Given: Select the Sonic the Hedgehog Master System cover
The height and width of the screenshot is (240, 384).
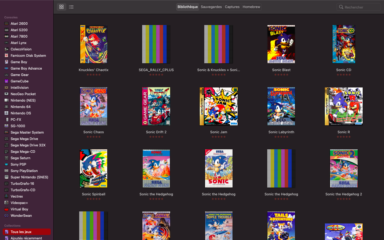Looking at the screenshot, I should [219, 169].
